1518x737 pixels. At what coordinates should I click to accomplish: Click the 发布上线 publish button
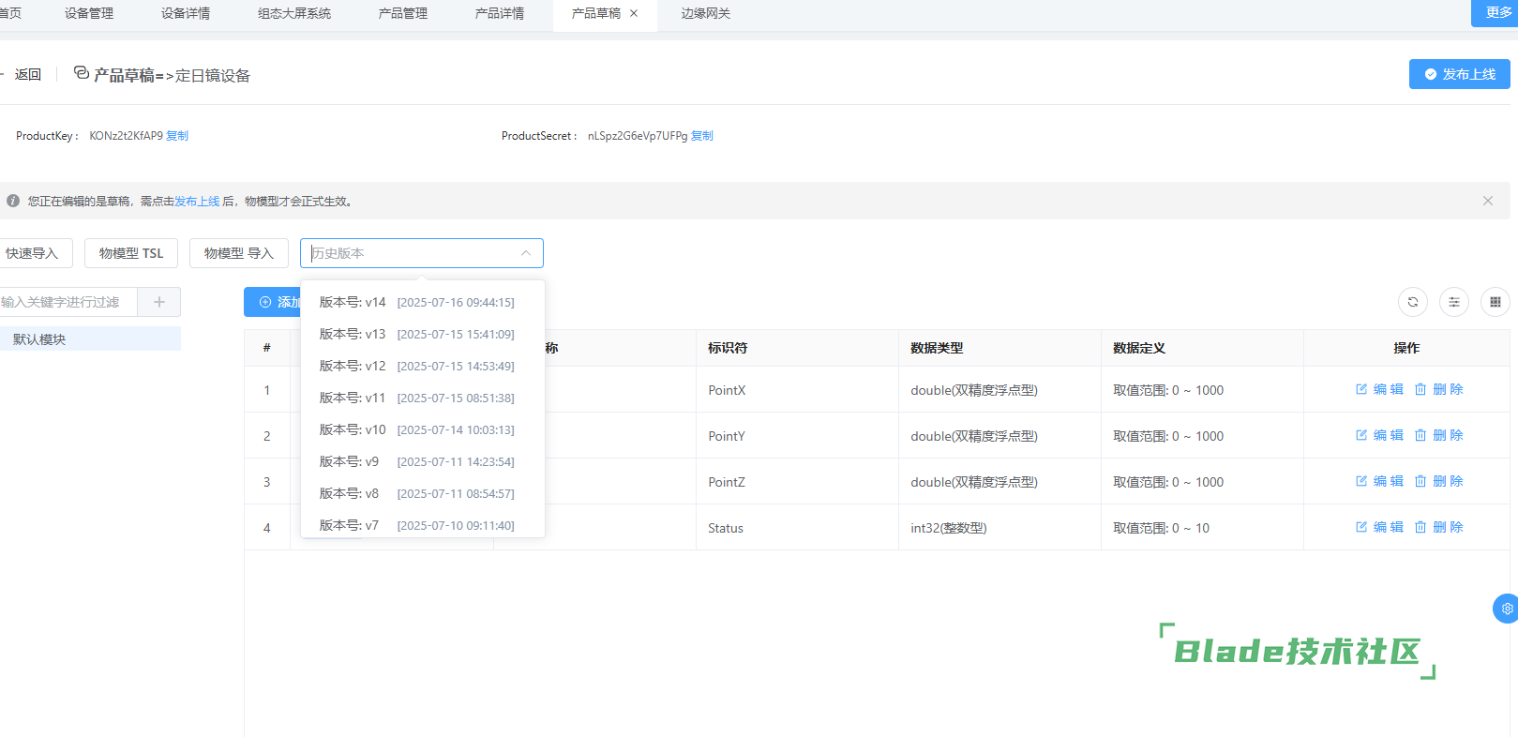1459,74
